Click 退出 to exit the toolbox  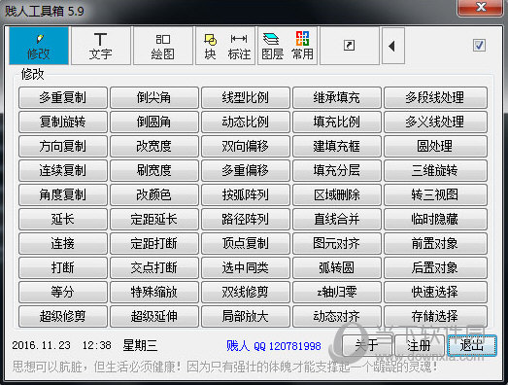pos(472,345)
